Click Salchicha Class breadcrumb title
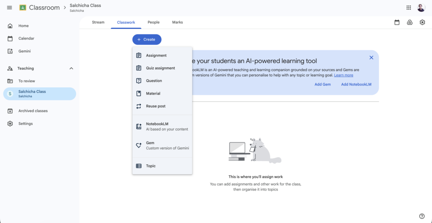Viewport: 432px width, 223px height. tap(85, 5)
